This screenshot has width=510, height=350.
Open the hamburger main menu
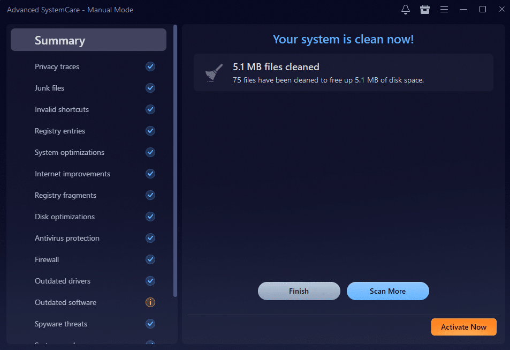coord(444,9)
